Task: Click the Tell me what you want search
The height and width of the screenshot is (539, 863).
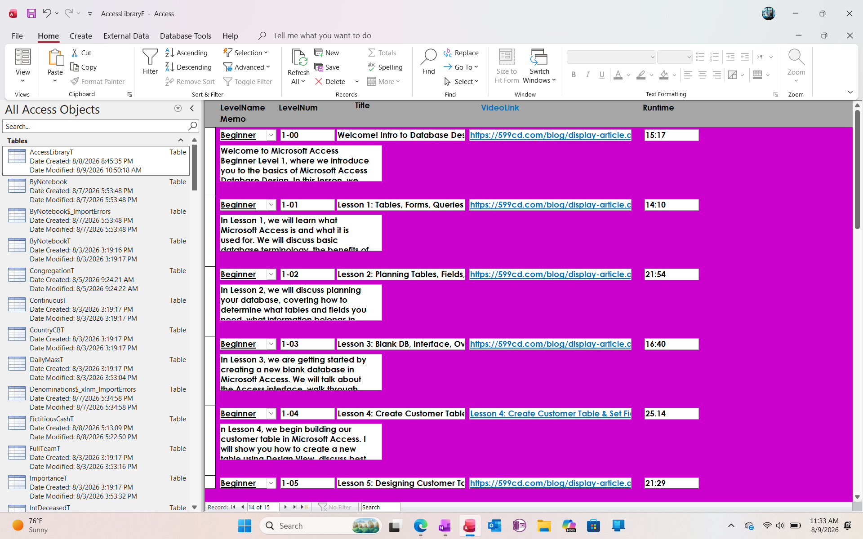Action: click(x=322, y=35)
